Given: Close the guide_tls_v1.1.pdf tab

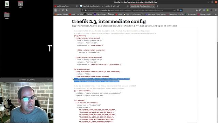Looking at the screenshot, I should (x=128, y=6).
